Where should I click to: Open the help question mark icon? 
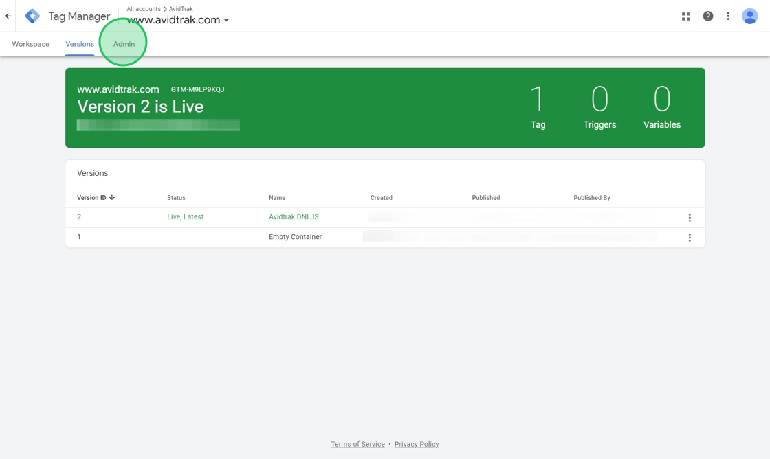(707, 16)
